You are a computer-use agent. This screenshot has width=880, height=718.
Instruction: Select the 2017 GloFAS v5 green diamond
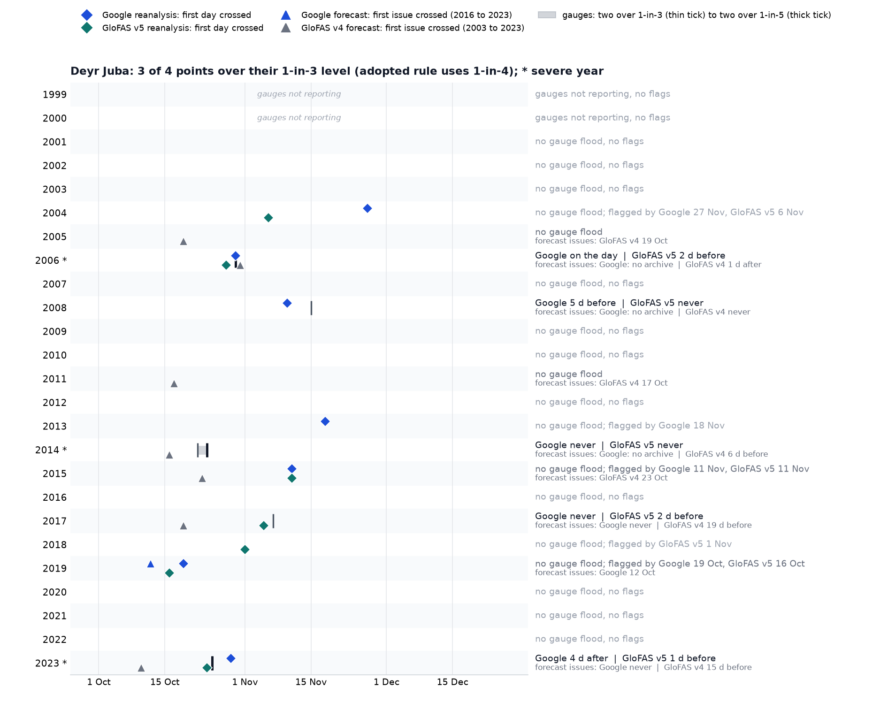click(264, 526)
